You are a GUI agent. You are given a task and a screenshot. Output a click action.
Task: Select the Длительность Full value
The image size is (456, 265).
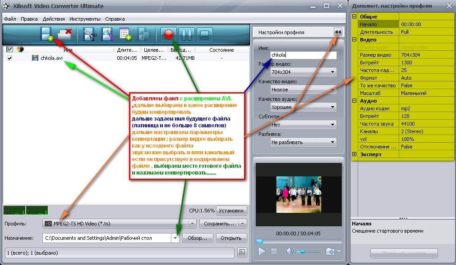pyautogui.click(x=426, y=32)
